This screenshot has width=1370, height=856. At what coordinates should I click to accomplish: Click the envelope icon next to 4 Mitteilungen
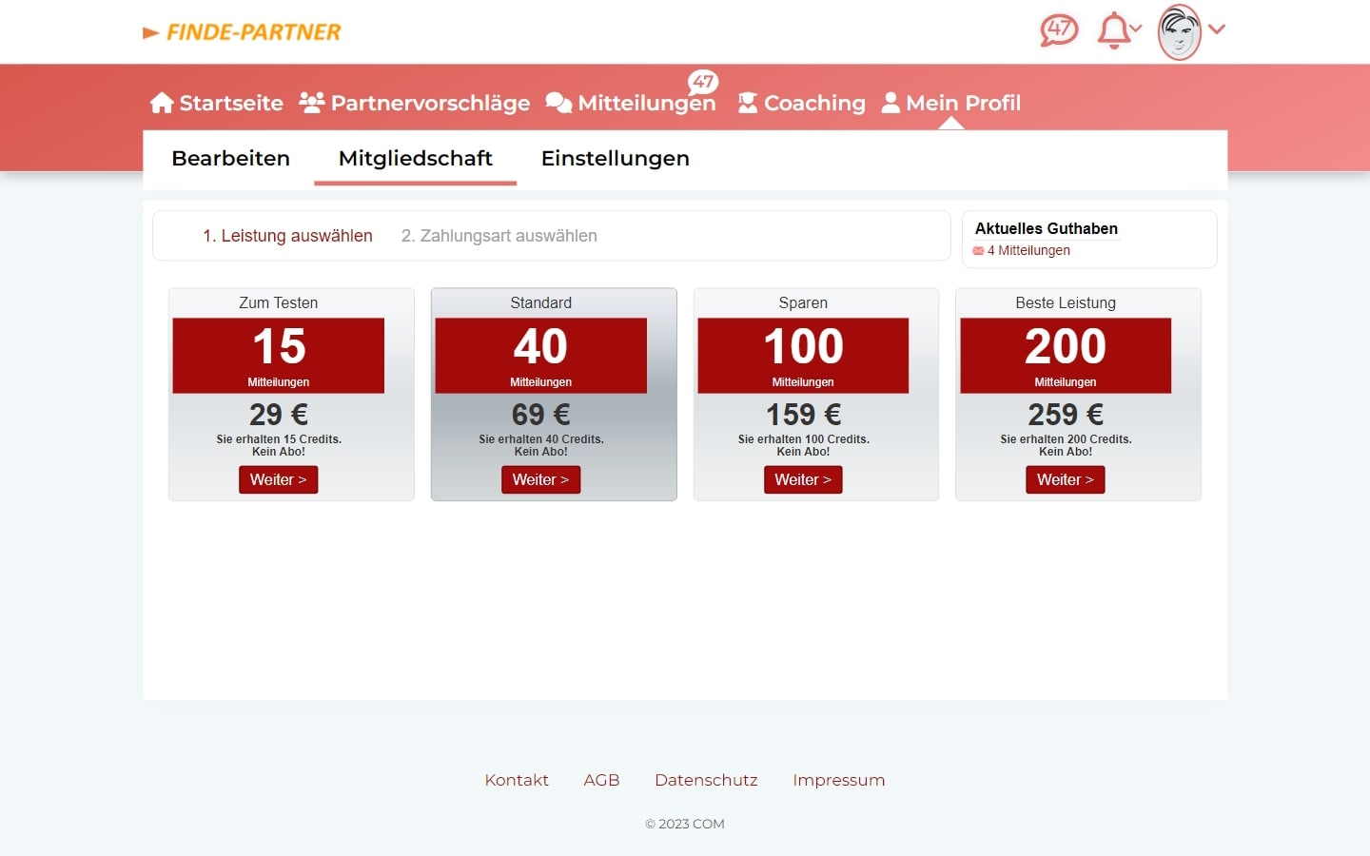(x=978, y=250)
